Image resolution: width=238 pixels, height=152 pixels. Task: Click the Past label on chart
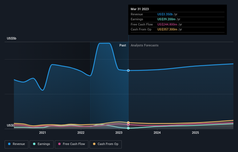tap(123, 46)
